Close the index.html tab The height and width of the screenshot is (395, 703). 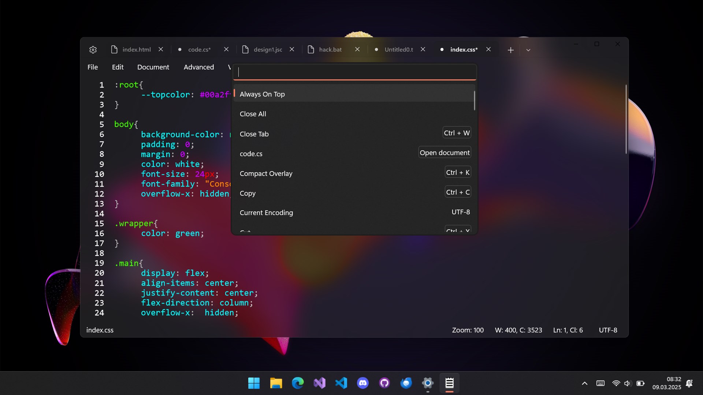click(x=161, y=49)
